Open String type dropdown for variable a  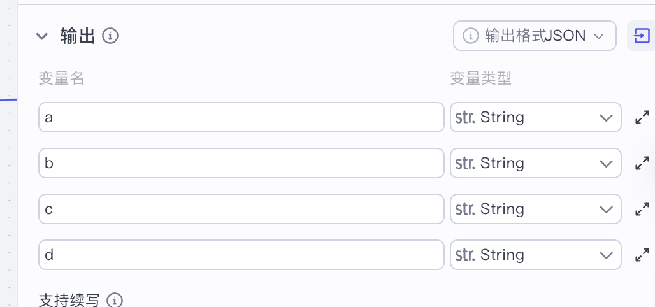(x=535, y=118)
